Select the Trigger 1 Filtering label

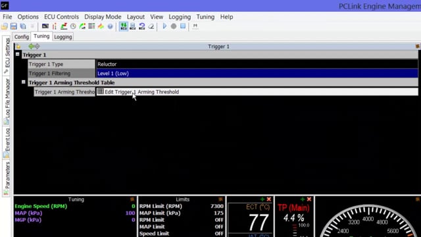click(61, 73)
